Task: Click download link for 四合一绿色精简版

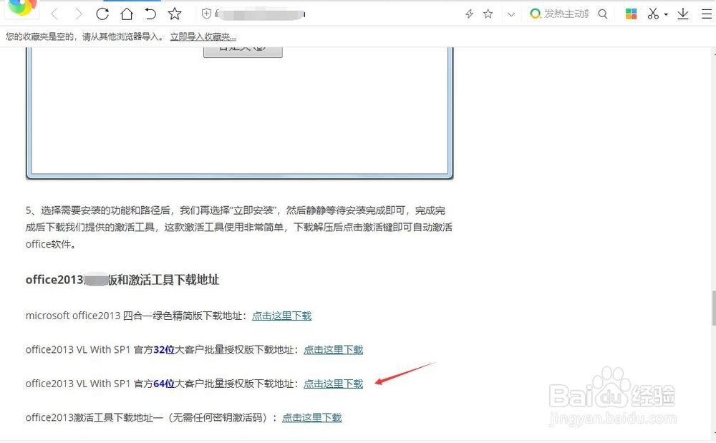Action: 281,316
